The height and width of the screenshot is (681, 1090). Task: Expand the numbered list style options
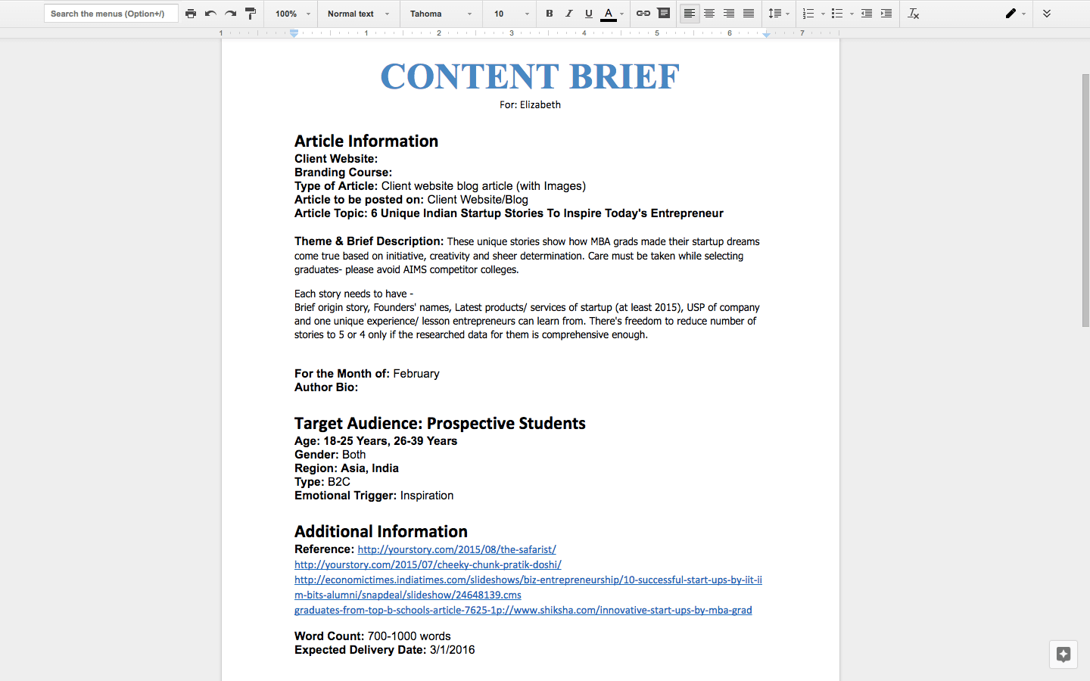(x=823, y=14)
